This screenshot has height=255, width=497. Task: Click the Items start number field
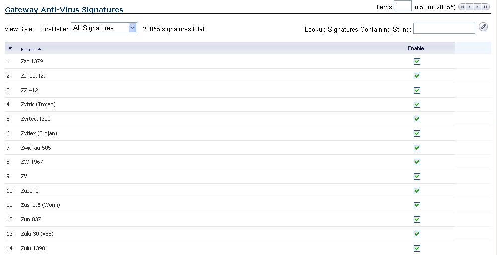(402, 6)
